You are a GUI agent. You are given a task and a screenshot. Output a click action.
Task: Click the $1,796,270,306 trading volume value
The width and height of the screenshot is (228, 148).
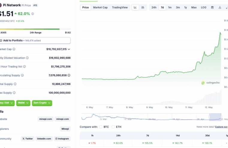(x=61, y=66)
